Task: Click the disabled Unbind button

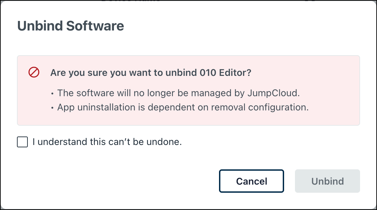Action: [328, 181]
